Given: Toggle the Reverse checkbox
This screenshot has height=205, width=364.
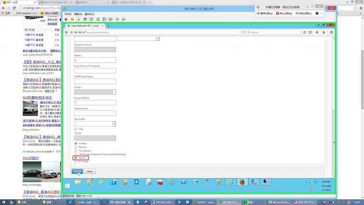Looking at the screenshot, I should [x=76, y=147].
